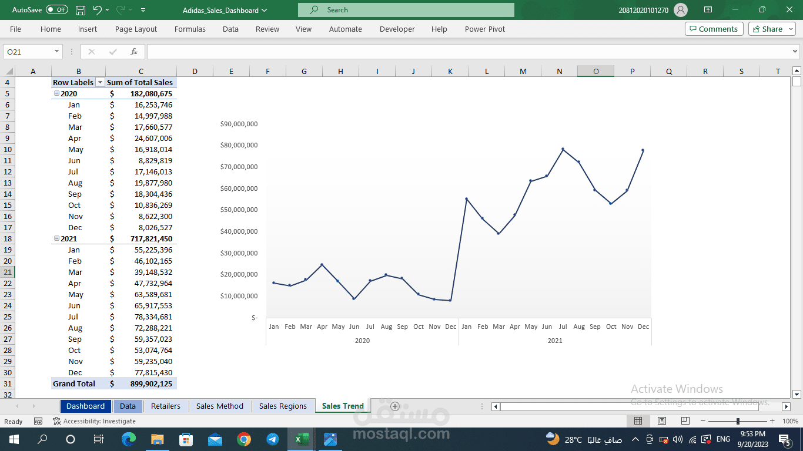The width and height of the screenshot is (803, 451).
Task: Switch to Page Layout view icon
Action: click(x=661, y=421)
